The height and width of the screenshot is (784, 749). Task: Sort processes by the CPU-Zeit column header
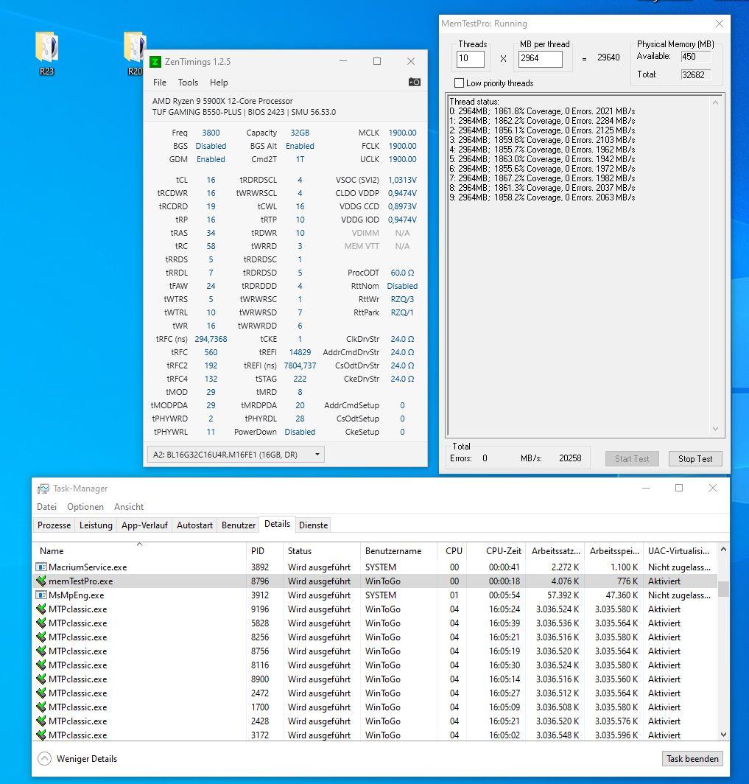(496, 550)
